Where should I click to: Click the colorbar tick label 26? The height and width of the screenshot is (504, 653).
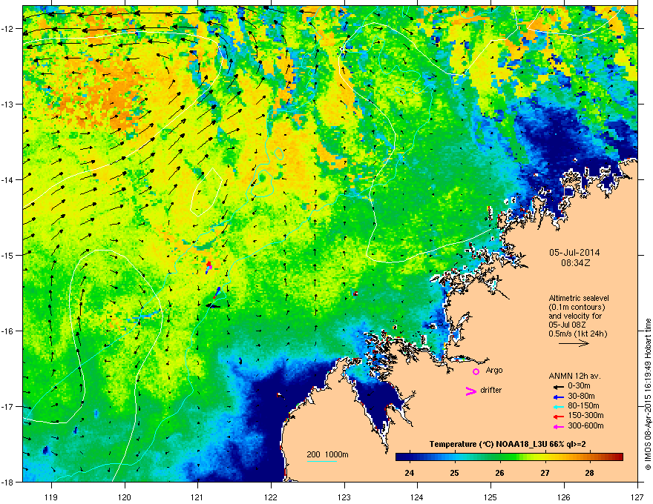tap(499, 473)
